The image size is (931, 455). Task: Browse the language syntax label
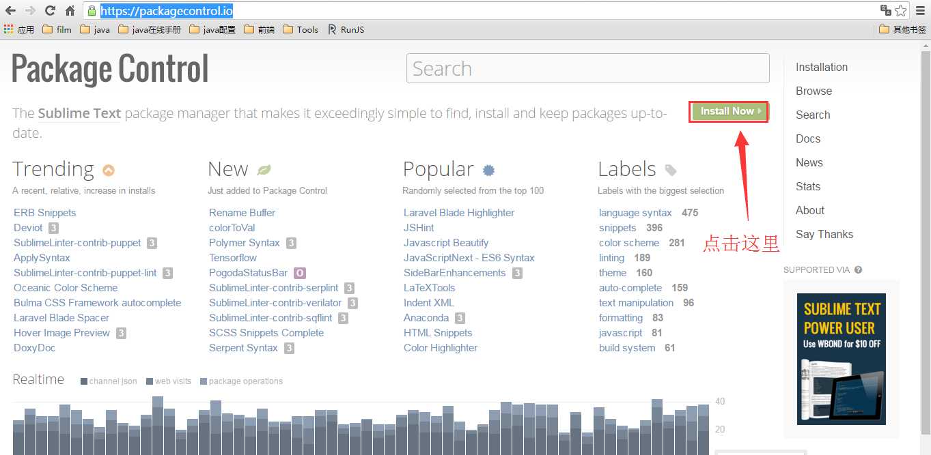click(x=635, y=213)
